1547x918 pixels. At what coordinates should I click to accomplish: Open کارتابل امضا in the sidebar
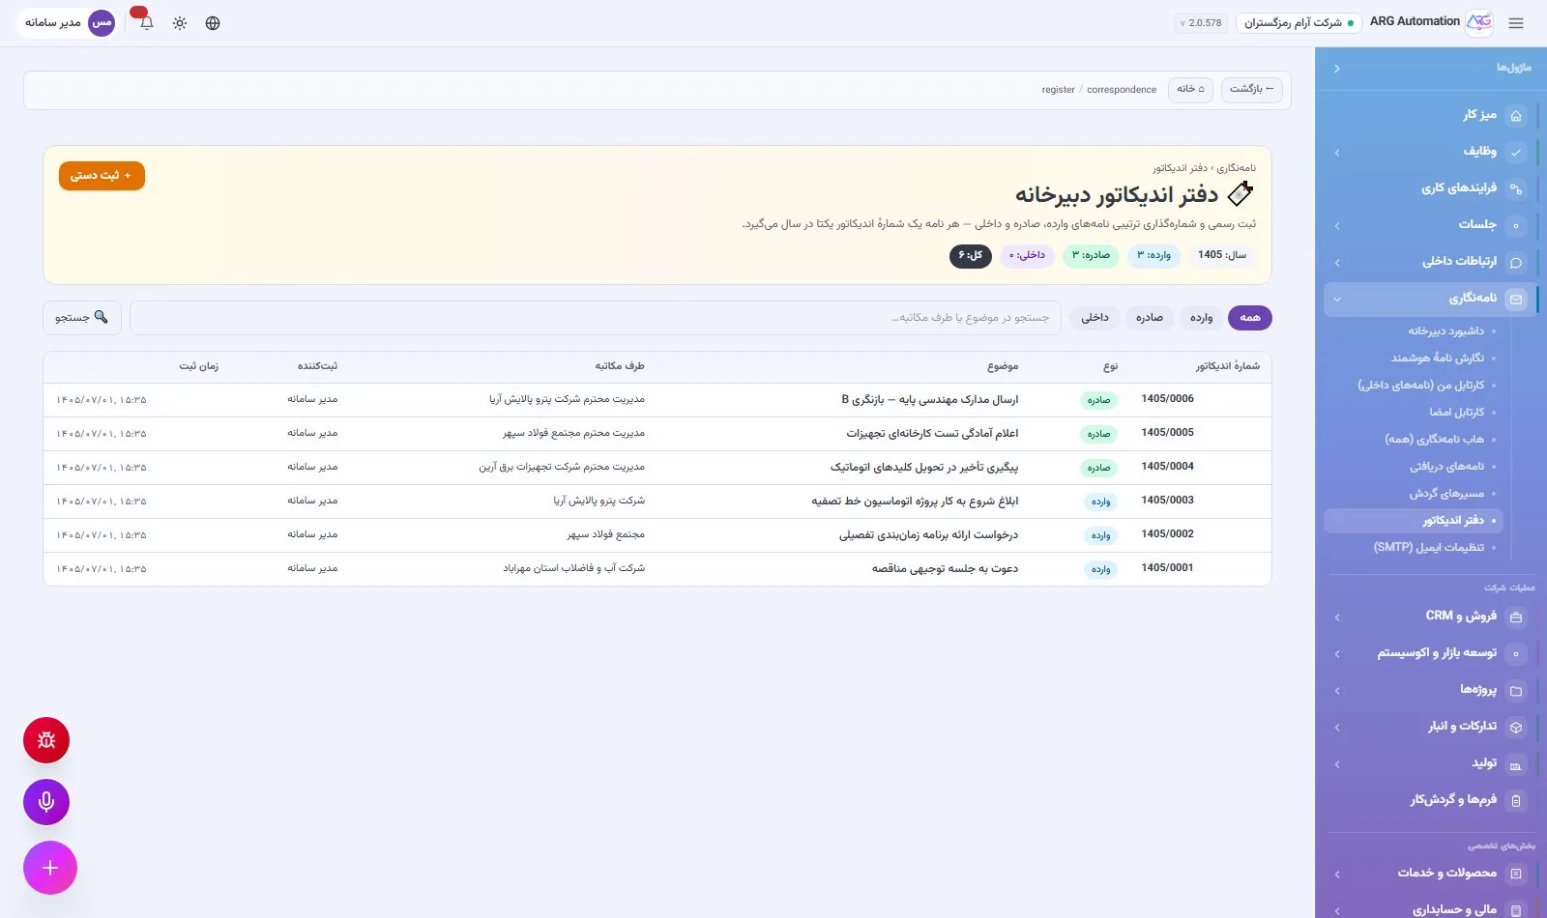pyautogui.click(x=1457, y=413)
